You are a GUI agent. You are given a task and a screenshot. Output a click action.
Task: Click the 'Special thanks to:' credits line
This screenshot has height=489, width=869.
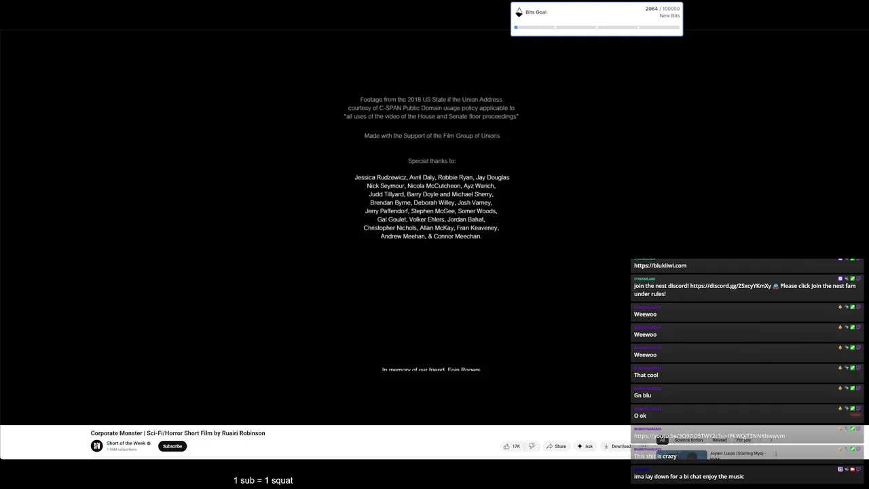432,161
